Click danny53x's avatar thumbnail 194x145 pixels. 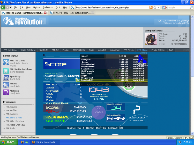coord(151,39)
